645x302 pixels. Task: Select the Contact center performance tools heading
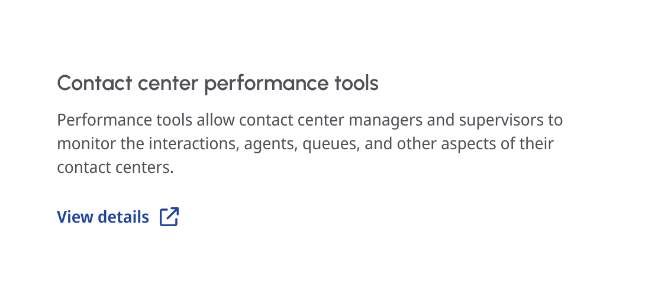[x=217, y=83]
